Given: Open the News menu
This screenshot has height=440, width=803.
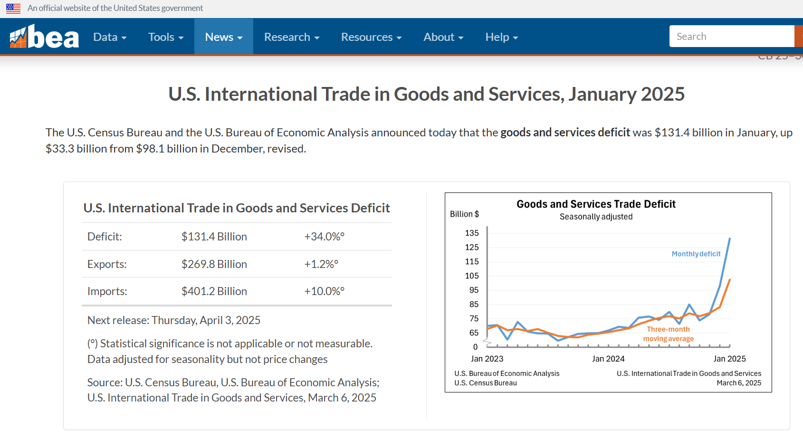Looking at the screenshot, I should (x=224, y=37).
